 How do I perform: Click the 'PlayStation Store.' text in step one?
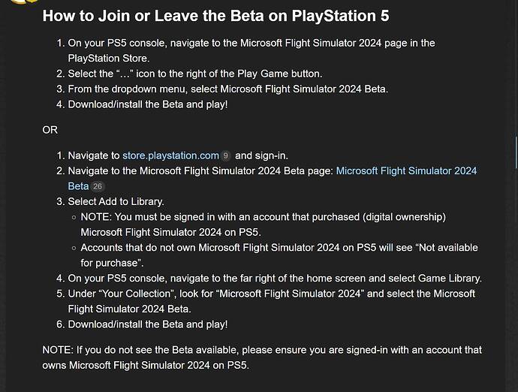(109, 58)
